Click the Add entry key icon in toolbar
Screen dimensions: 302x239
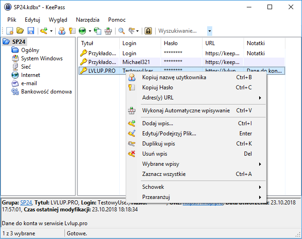coord(44,31)
